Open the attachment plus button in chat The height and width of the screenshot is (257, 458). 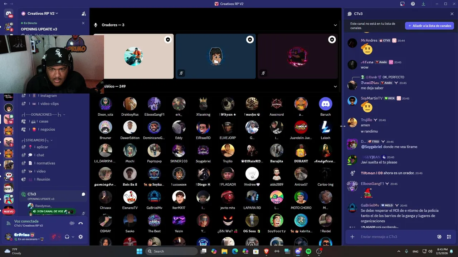click(352, 237)
